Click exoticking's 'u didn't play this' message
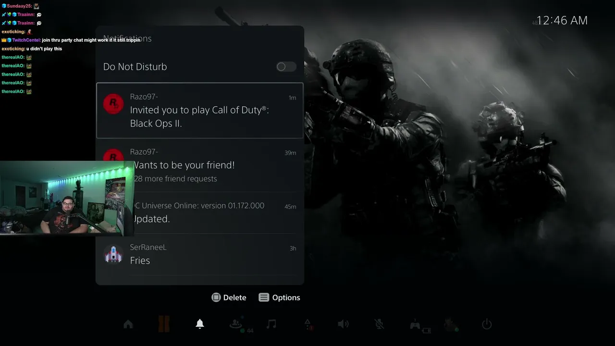 click(32, 49)
